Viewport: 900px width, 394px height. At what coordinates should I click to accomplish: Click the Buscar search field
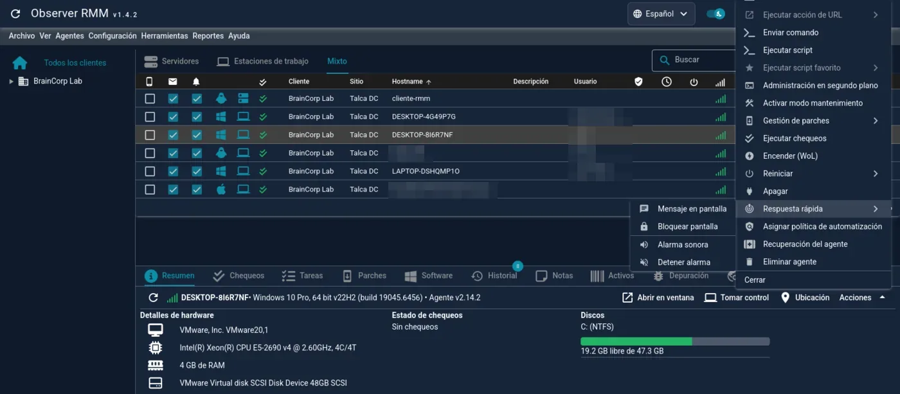coord(694,60)
